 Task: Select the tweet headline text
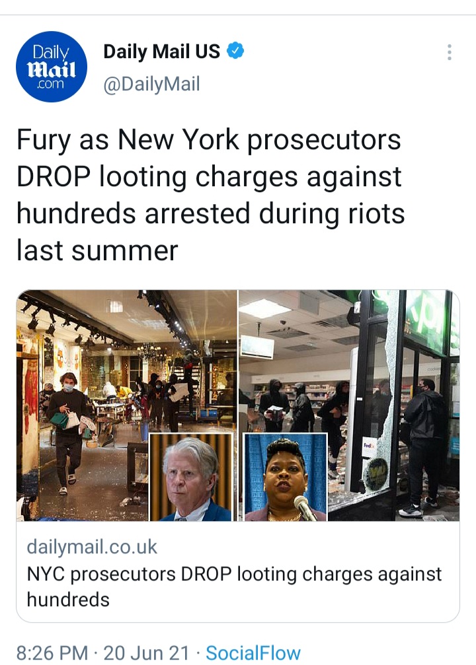(x=211, y=195)
